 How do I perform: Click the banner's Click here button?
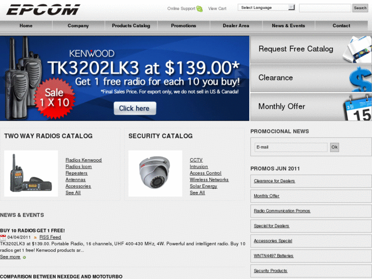tap(135, 109)
